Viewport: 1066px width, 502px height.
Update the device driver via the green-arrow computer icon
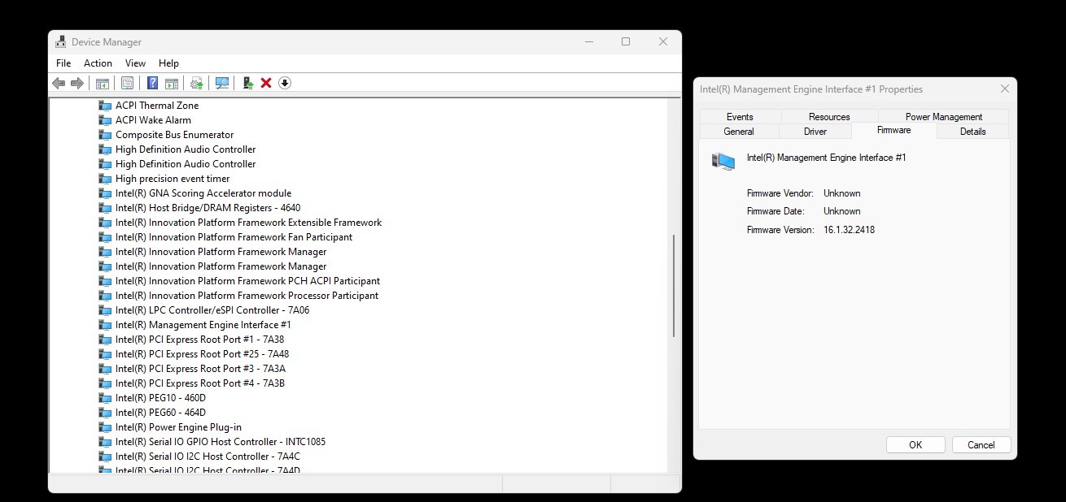[x=248, y=83]
